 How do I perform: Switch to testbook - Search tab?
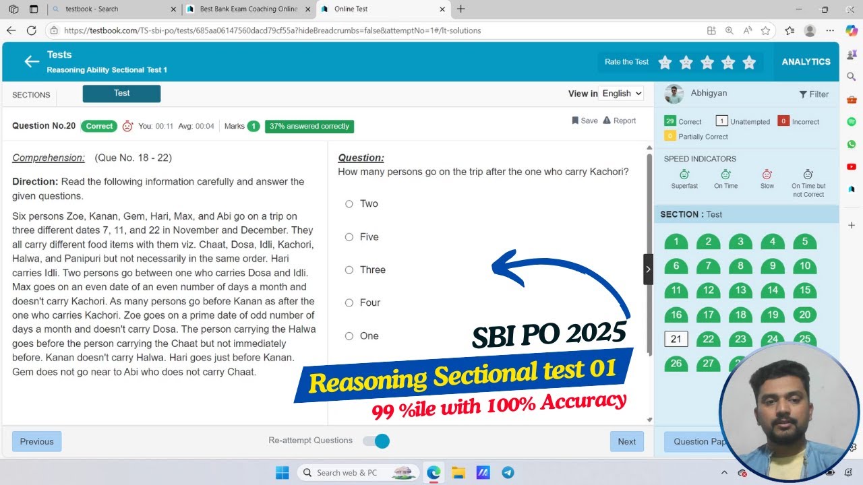click(x=115, y=9)
